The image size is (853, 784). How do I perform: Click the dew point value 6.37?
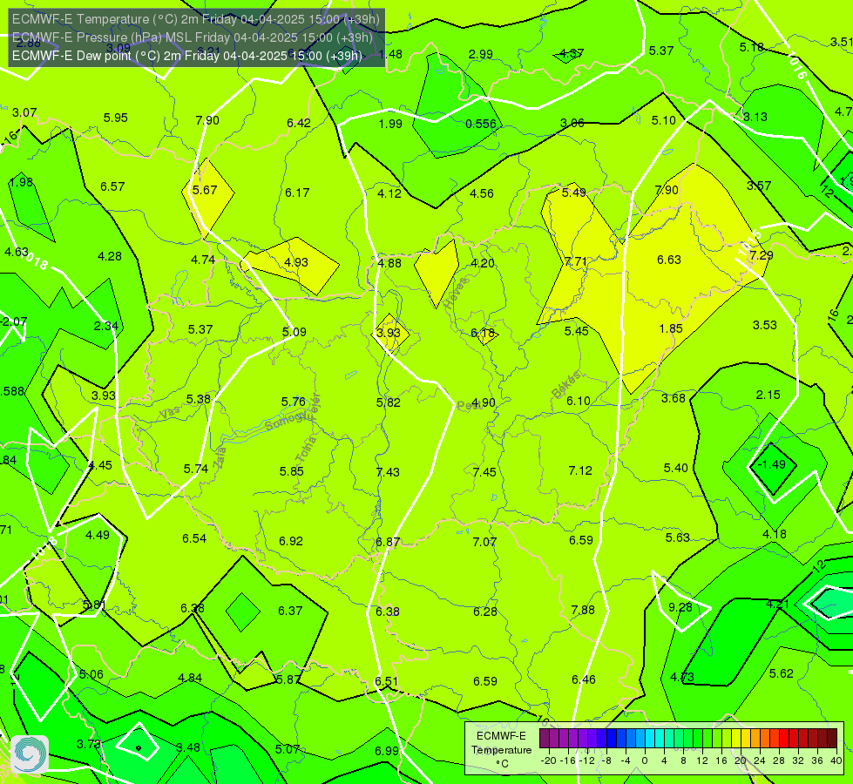(290, 611)
